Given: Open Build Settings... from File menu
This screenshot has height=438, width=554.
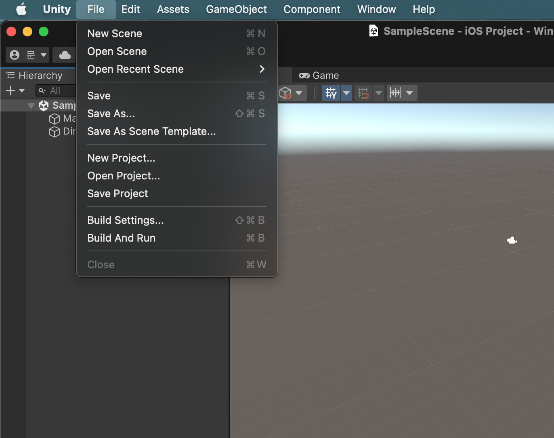Looking at the screenshot, I should 176,220.
